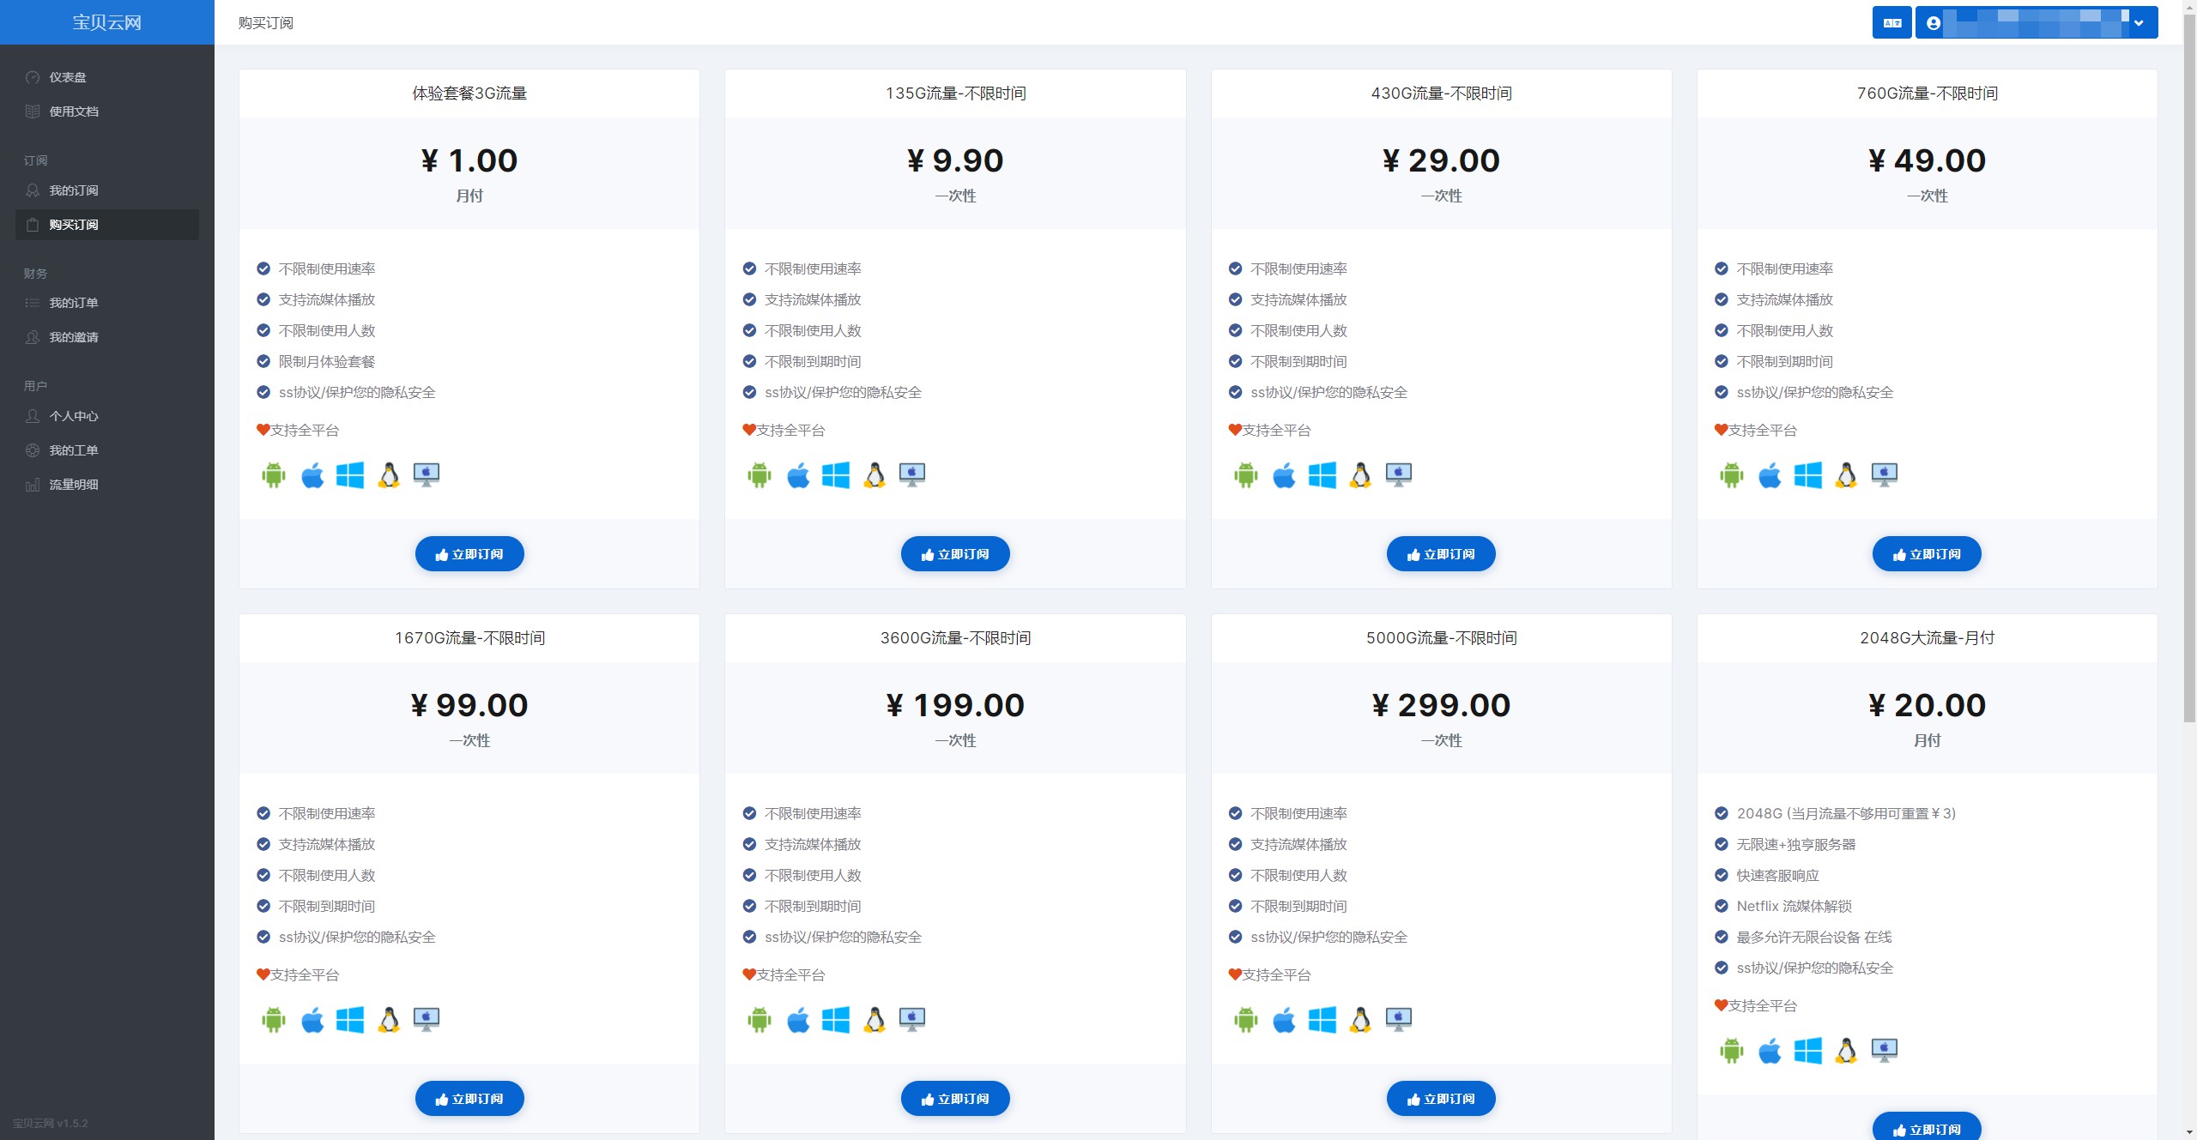
Task: Open 使用文档 in sidebar
Action: coord(74,112)
